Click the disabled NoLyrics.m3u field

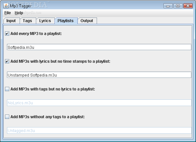point(99,103)
